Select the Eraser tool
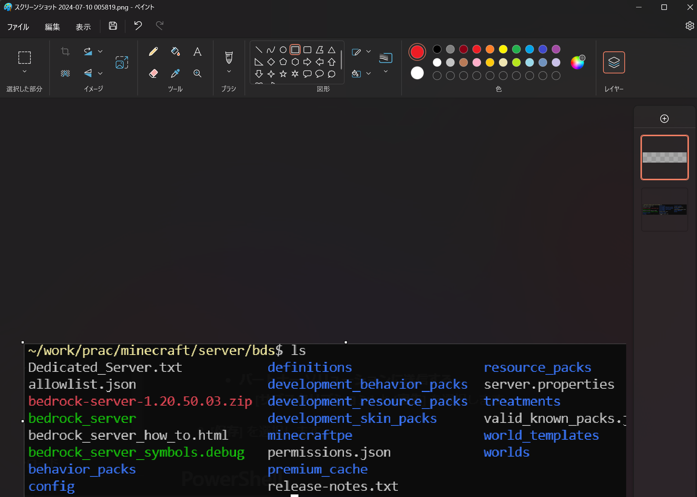697x497 pixels. (x=153, y=73)
